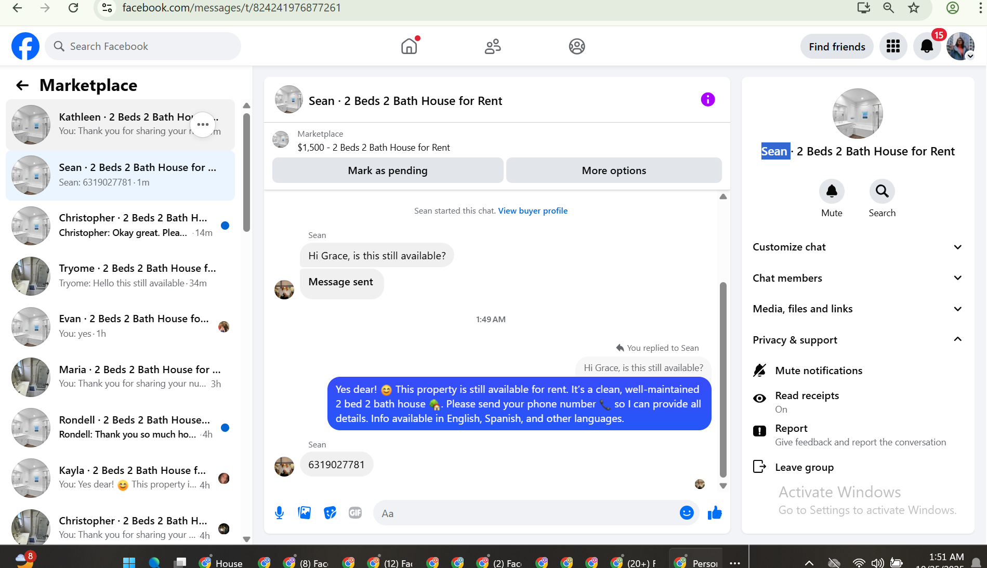Image resolution: width=987 pixels, height=568 pixels.
Task: Open Tryome conversation in list
Action: [x=120, y=276]
